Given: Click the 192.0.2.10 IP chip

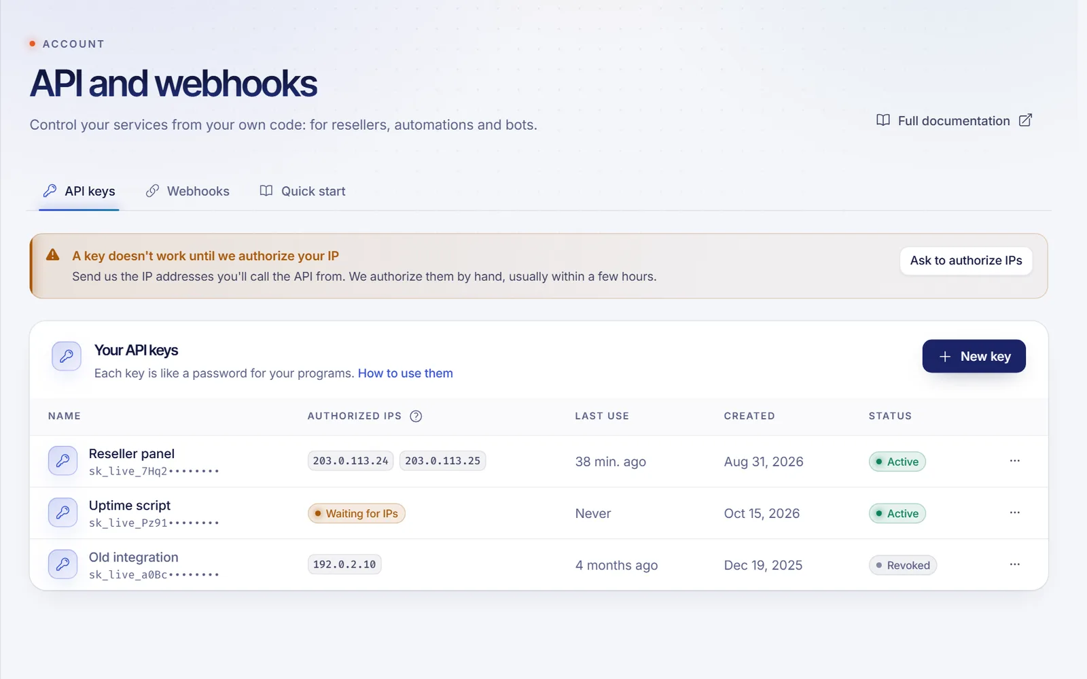Looking at the screenshot, I should (344, 564).
